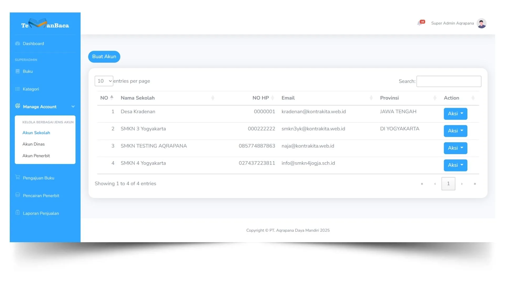Go to pagination page 1
The width and height of the screenshot is (505, 284).
pos(448,184)
